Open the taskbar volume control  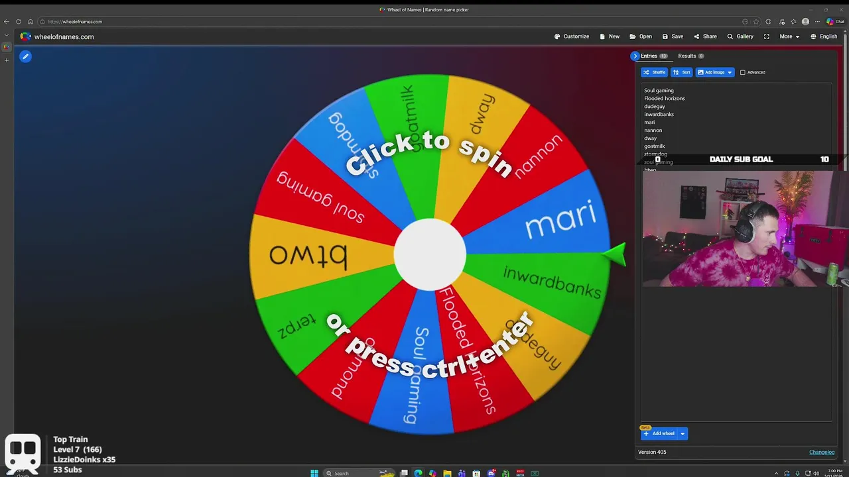point(816,473)
